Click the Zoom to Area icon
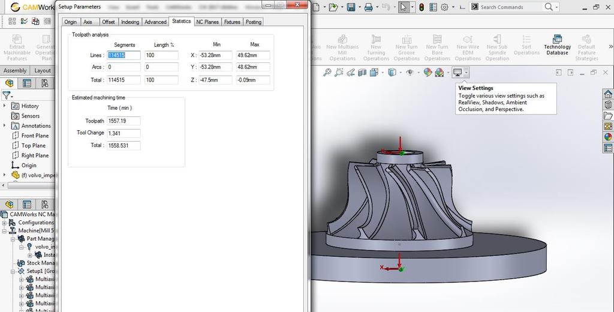Image resolution: width=614 pixels, height=312 pixels. [339, 73]
